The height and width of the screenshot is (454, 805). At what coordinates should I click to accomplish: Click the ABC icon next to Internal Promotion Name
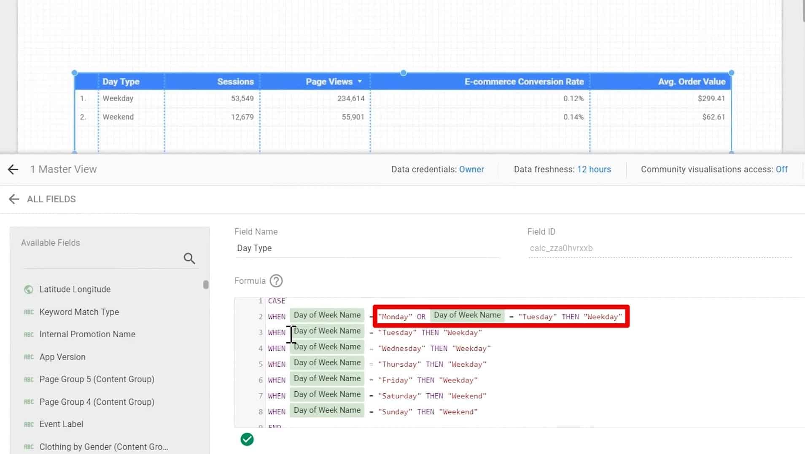point(28,334)
